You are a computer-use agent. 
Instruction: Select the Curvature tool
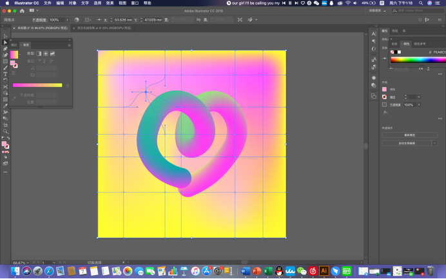coord(5,55)
